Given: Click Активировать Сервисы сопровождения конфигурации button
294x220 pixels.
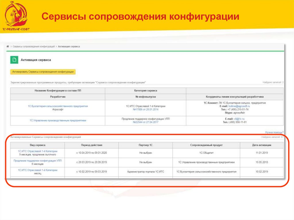Looking at the screenshot, I should pyautogui.click(x=43, y=72).
